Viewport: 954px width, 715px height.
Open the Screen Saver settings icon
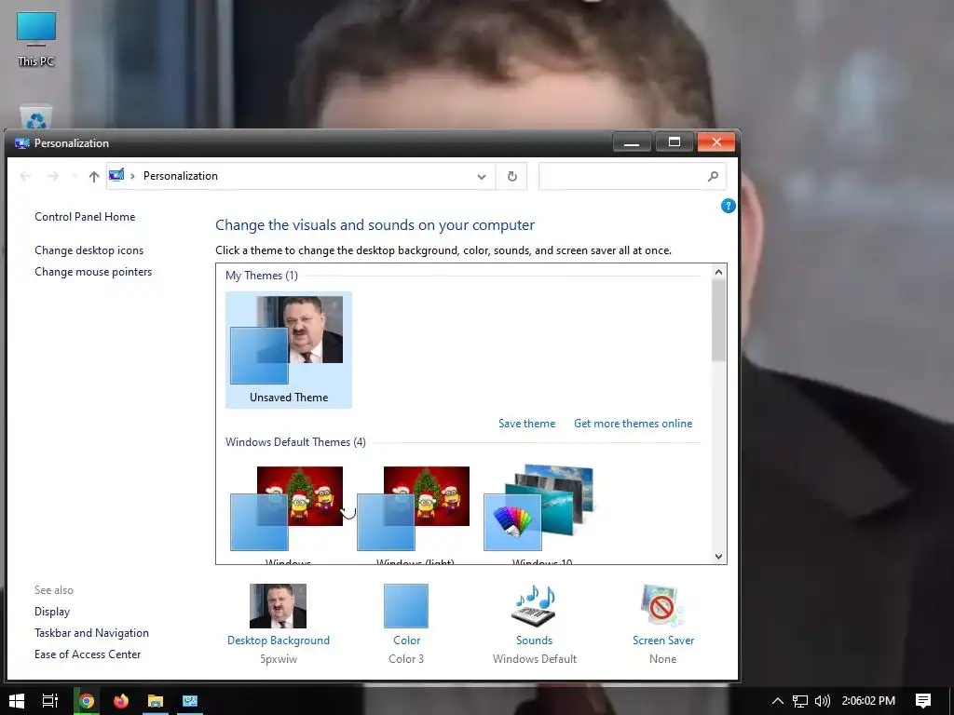pyautogui.click(x=662, y=605)
